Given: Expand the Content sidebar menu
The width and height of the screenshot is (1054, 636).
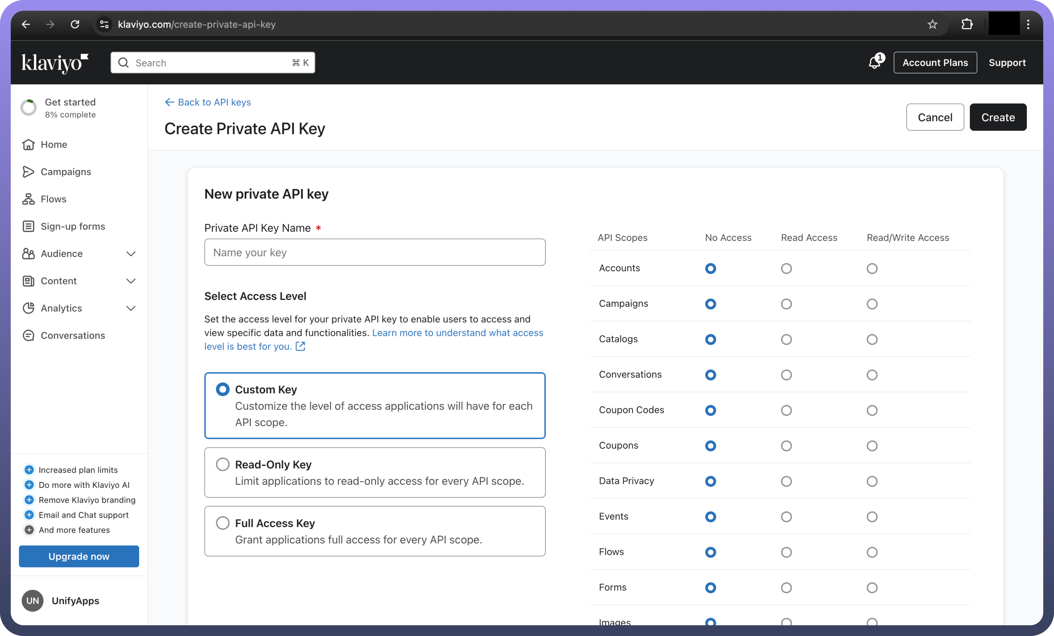Looking at the screenshot, I should point(131,281).
